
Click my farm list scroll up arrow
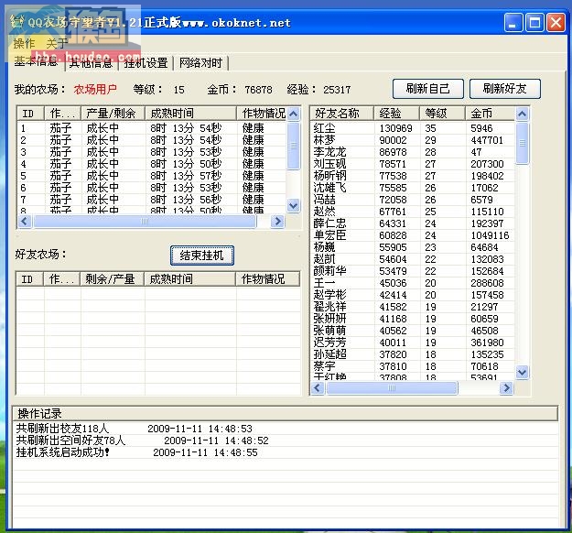293,114
